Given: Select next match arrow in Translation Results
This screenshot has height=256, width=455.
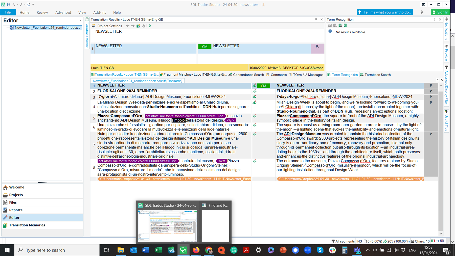Looking at the screenshot, I should point(133,26).
